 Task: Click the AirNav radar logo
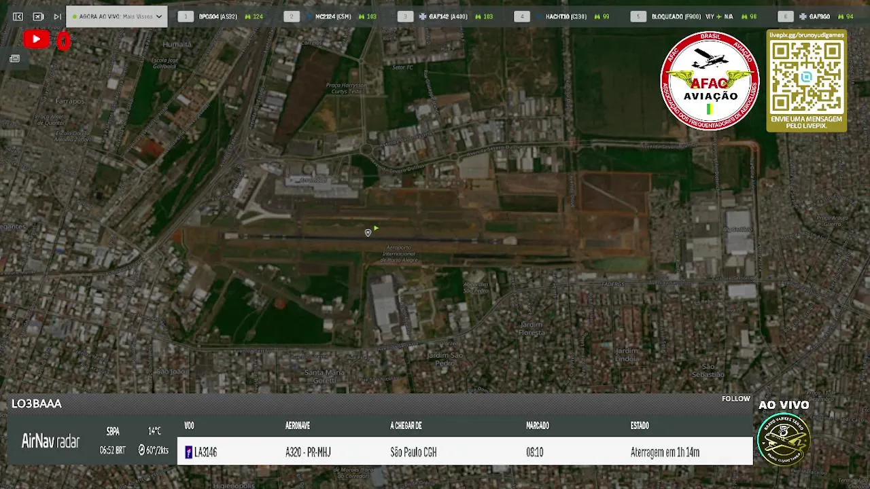click(50, 441)
